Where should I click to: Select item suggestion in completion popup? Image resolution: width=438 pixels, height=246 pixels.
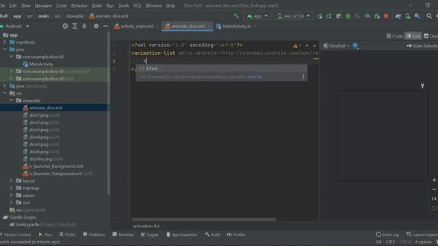[221, 68]
